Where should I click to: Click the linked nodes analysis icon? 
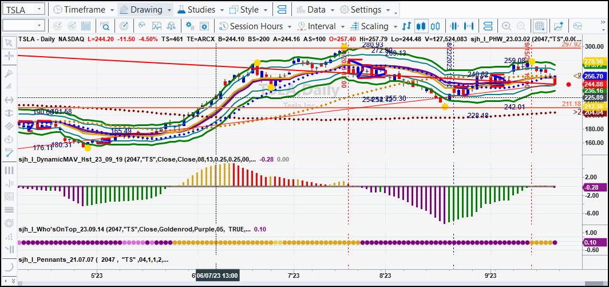coord(171,26)
